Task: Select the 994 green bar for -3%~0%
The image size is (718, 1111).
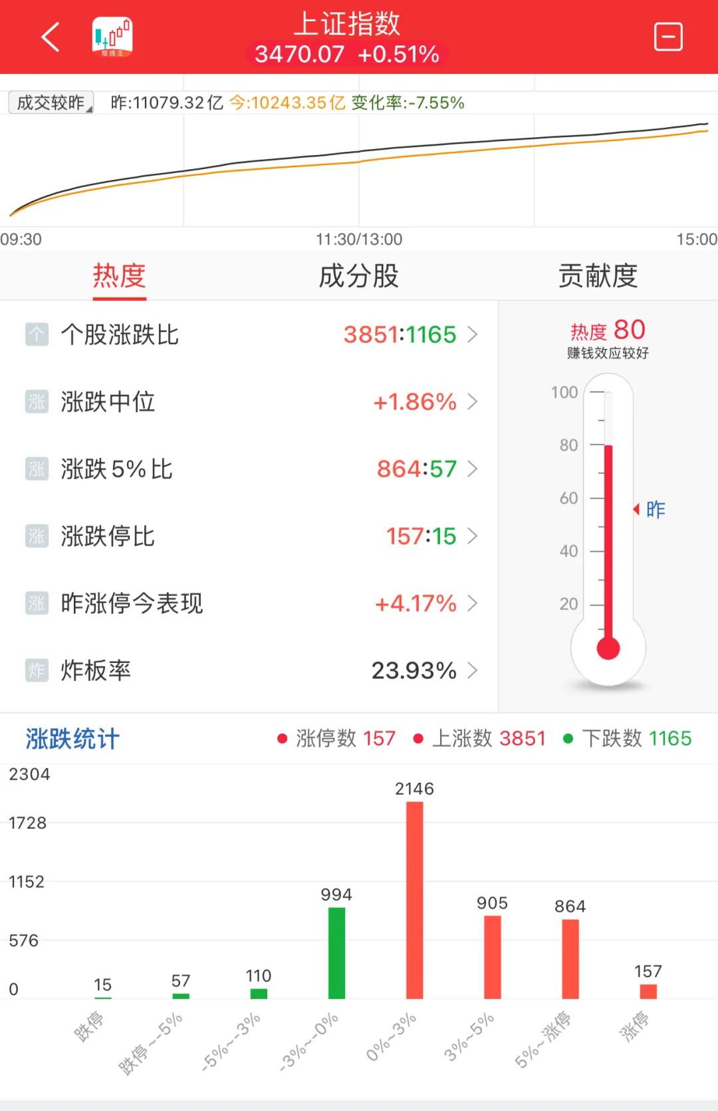Action: click(337, 953)
